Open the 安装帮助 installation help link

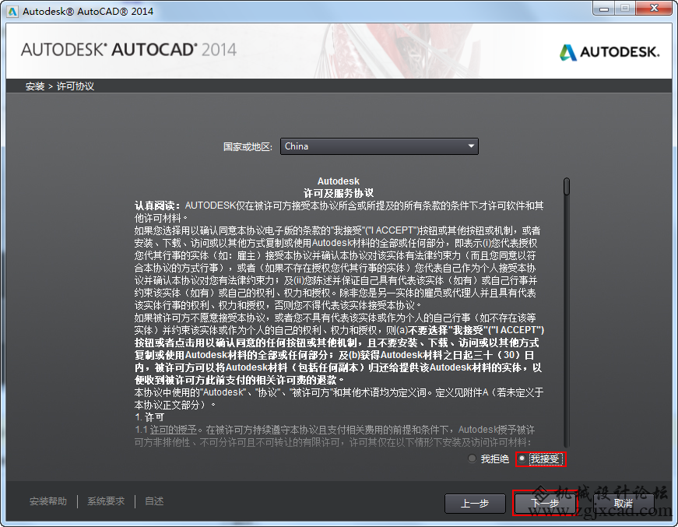48,501
